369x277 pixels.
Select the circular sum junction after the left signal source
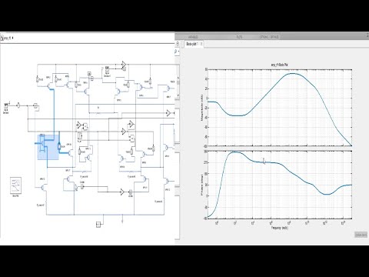pyautogui.click(x=18, y=105)
